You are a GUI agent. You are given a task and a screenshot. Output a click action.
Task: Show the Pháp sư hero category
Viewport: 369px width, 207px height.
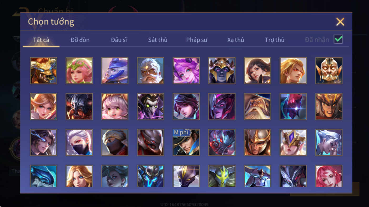[197, 40]
